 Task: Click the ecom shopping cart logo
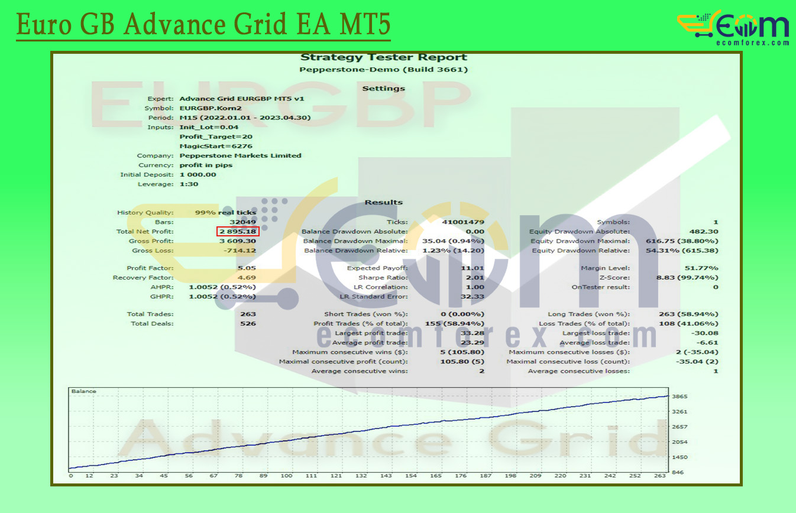[x=695, y=25]
